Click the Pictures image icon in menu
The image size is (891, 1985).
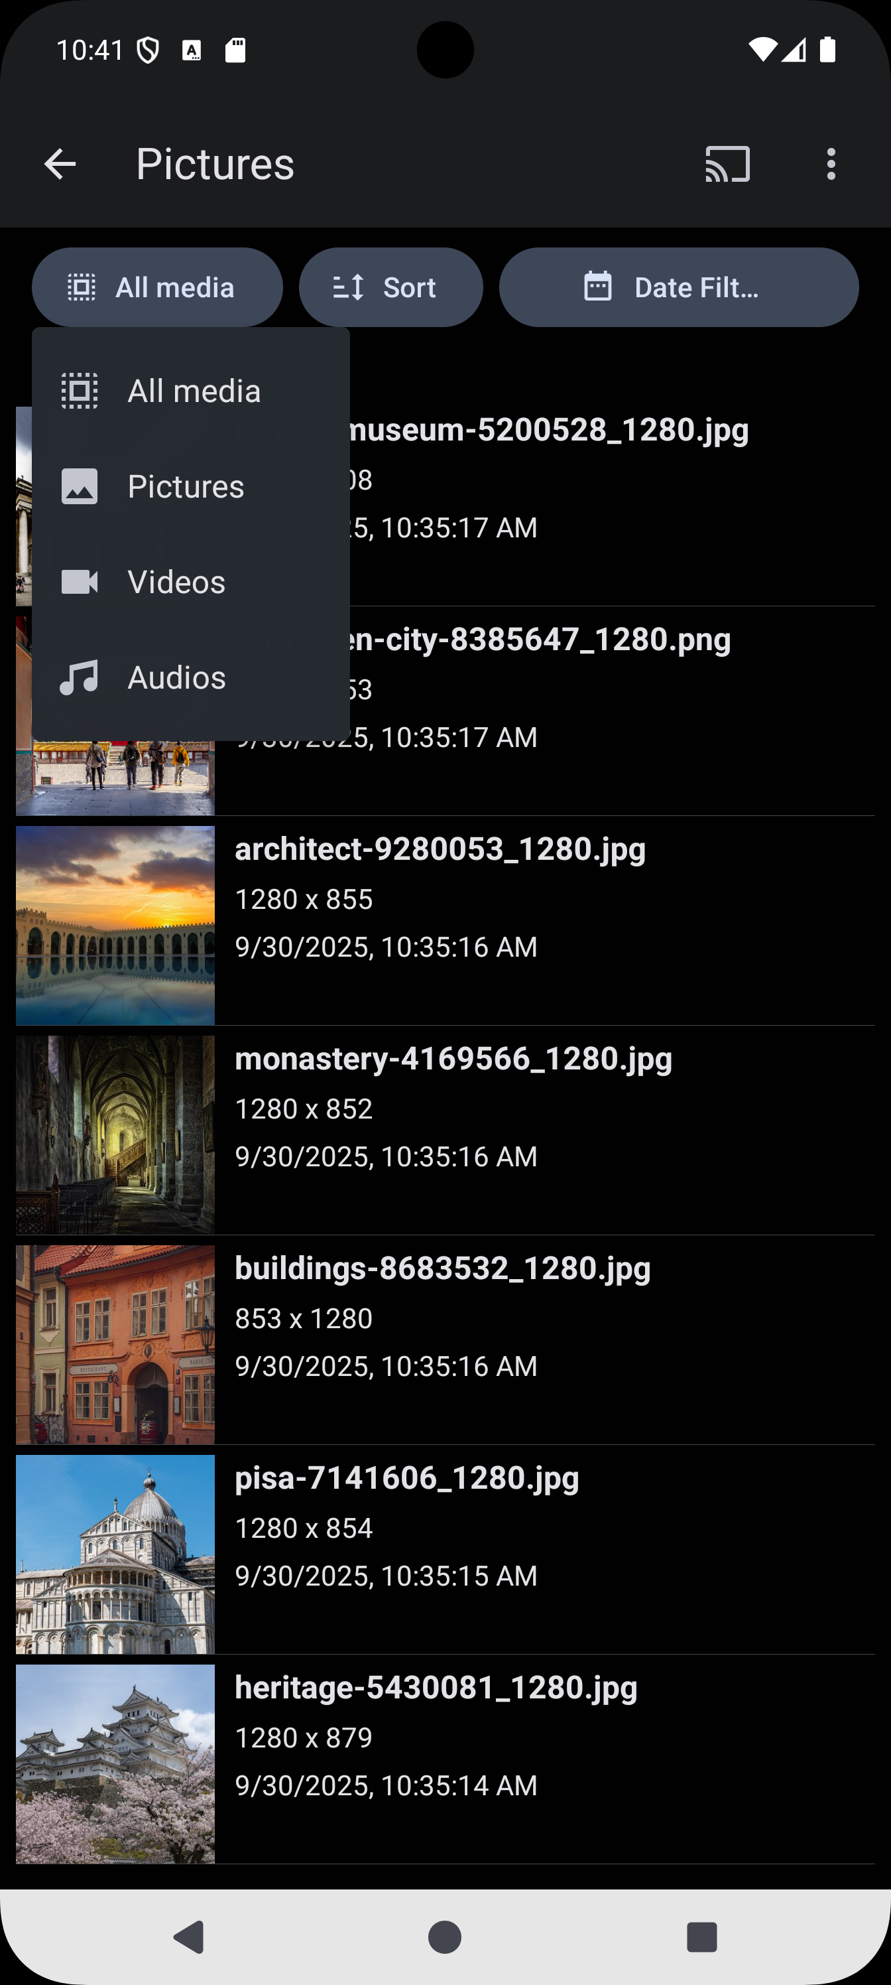pyautogui.click(x=80, y=486)
